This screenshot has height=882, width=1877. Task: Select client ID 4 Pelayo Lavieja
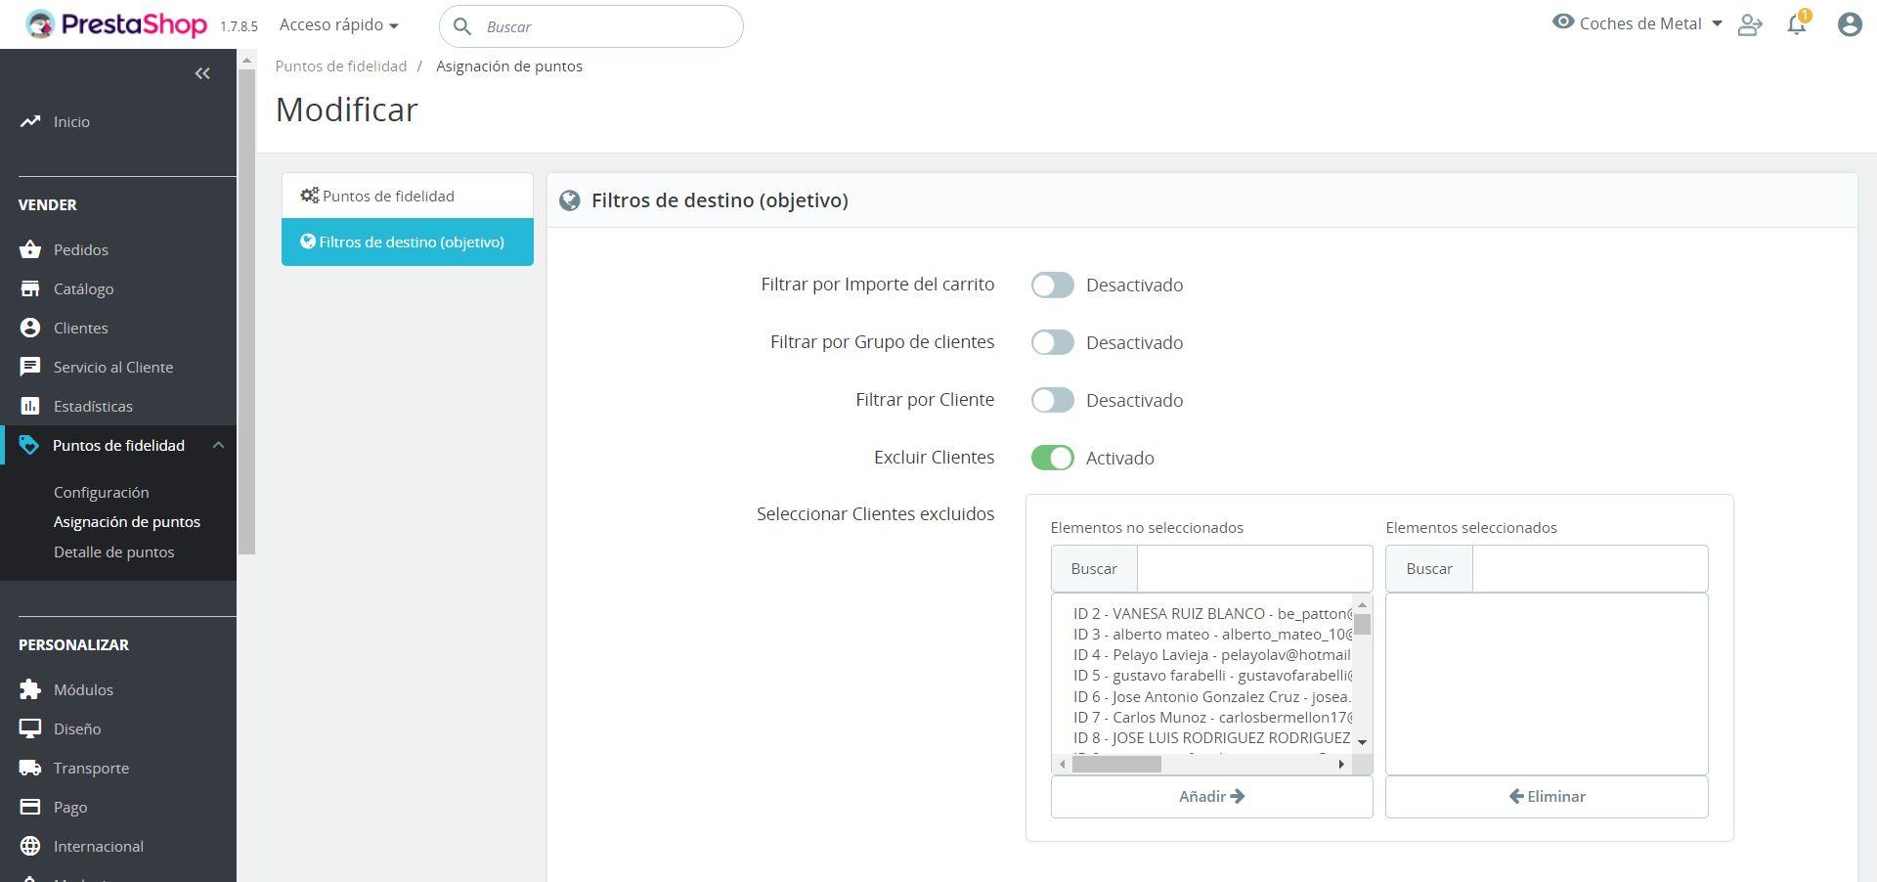(x=1210, y=655)
